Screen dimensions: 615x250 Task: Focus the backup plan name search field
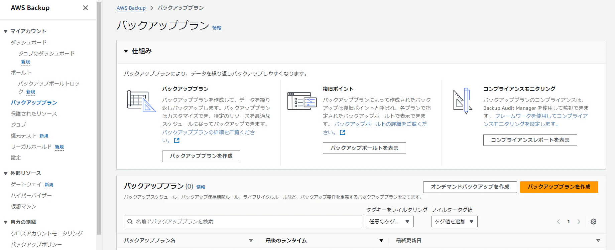[243, 222]
